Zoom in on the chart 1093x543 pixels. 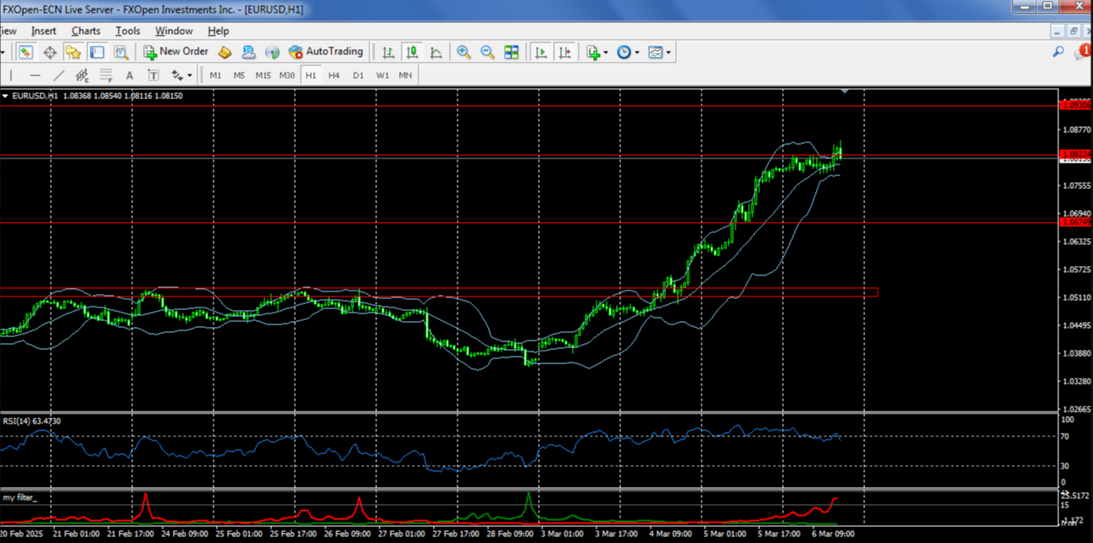coord(463,53)
